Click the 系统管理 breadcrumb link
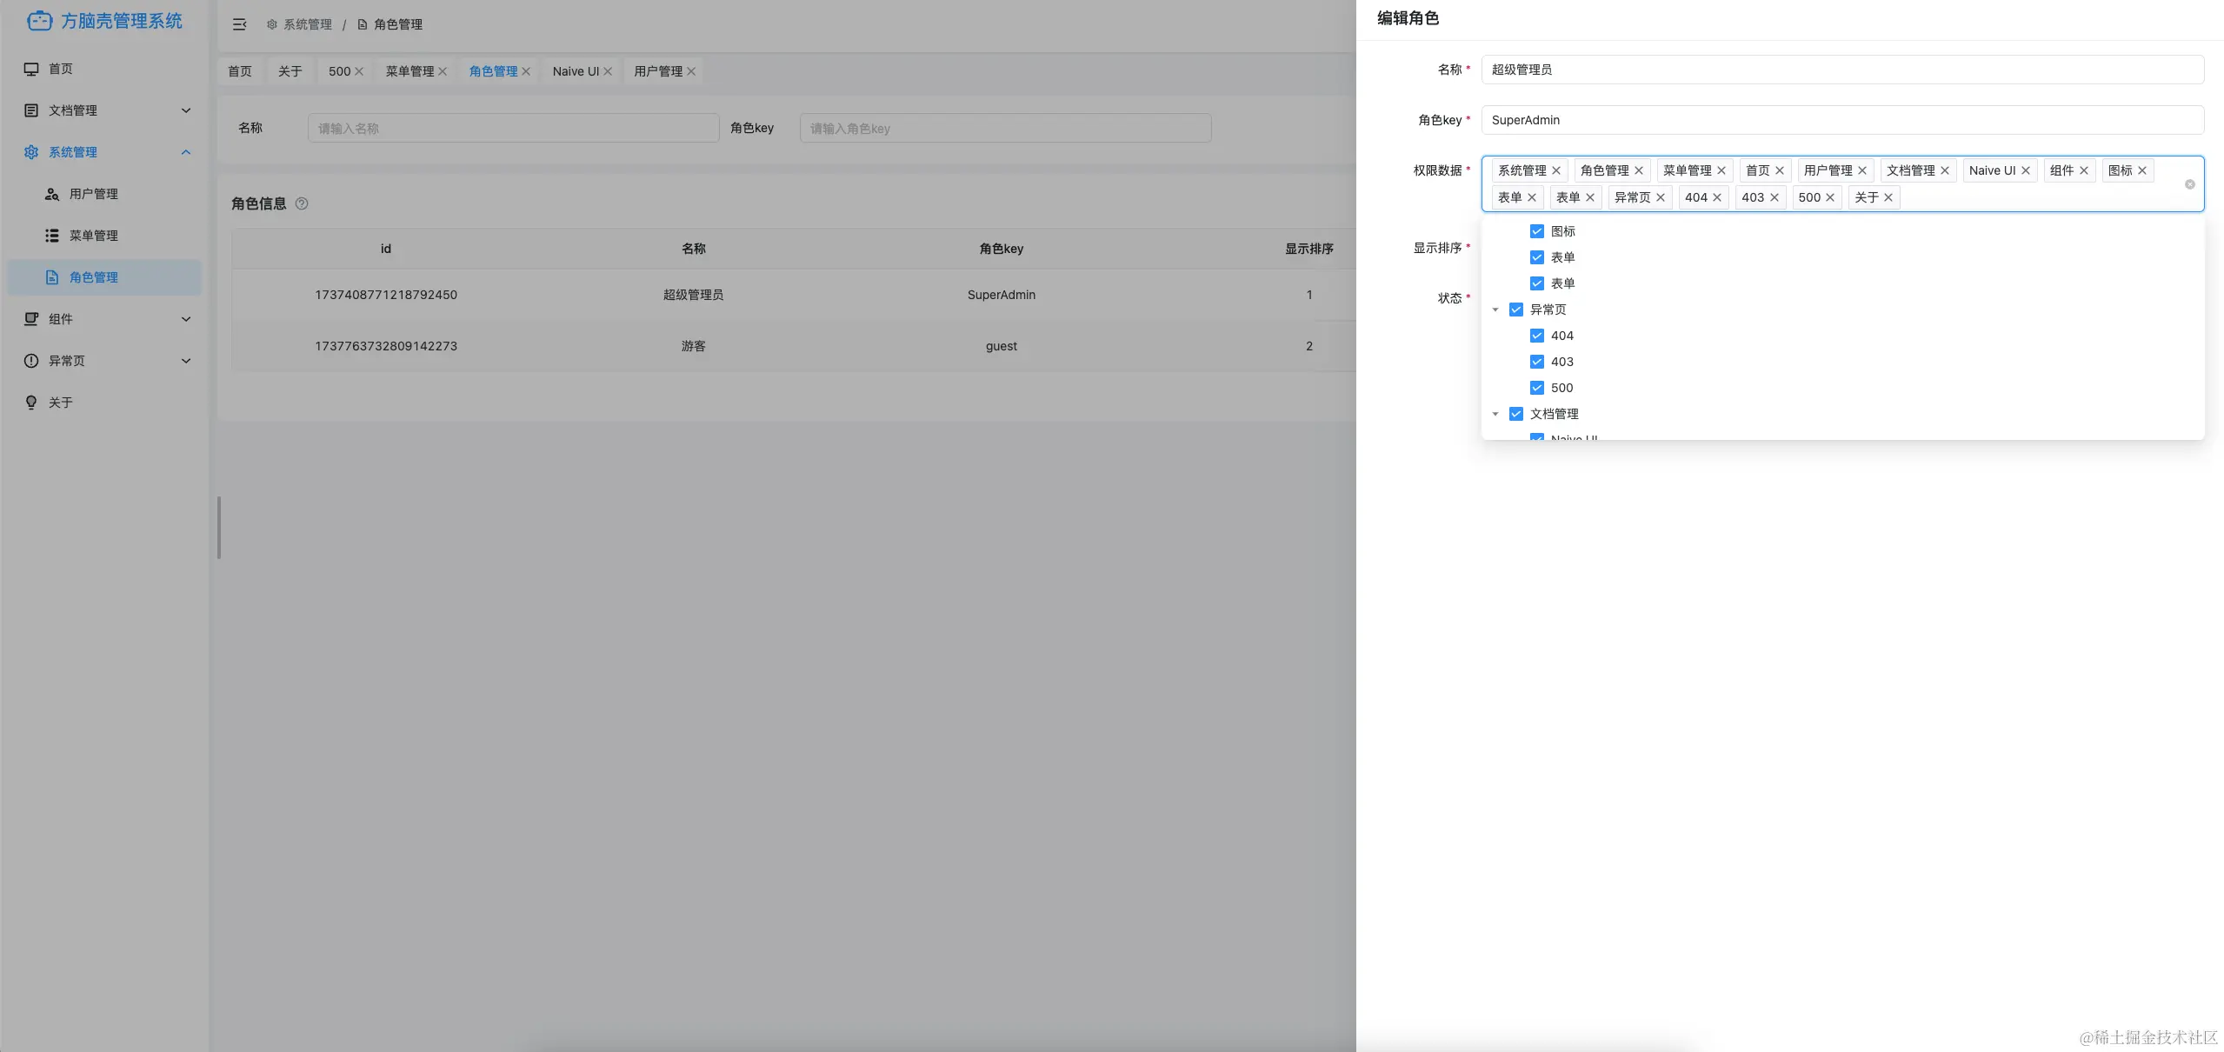 [x=307, y=24]
